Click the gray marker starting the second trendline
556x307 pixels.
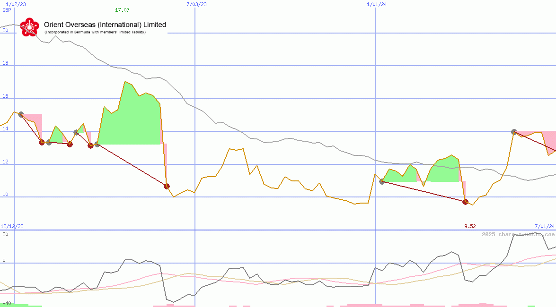(381, 181)
